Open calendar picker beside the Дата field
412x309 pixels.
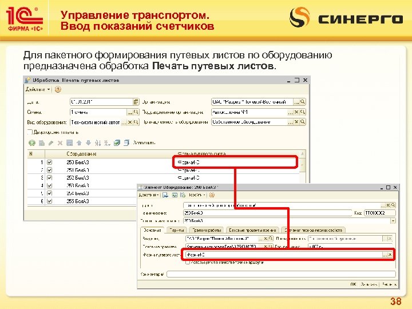[136, 102]
